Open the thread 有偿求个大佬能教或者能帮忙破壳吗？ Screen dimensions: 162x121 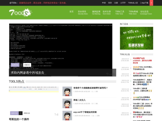pos(90,88)
